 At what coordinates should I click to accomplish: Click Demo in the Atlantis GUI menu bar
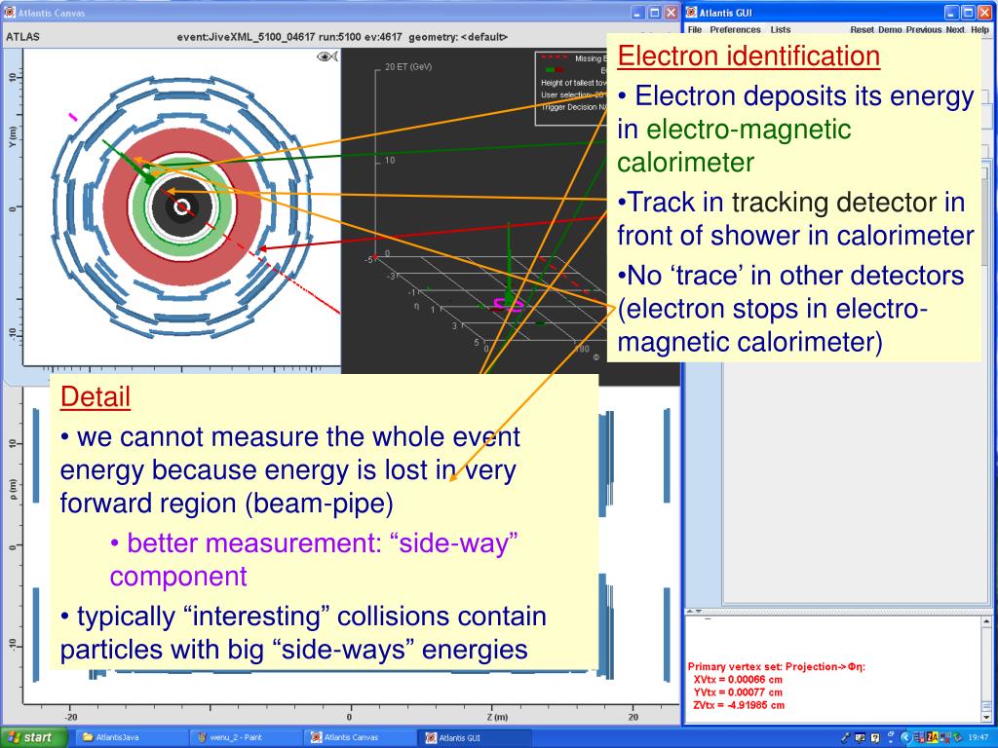click(x=890, y=30)
